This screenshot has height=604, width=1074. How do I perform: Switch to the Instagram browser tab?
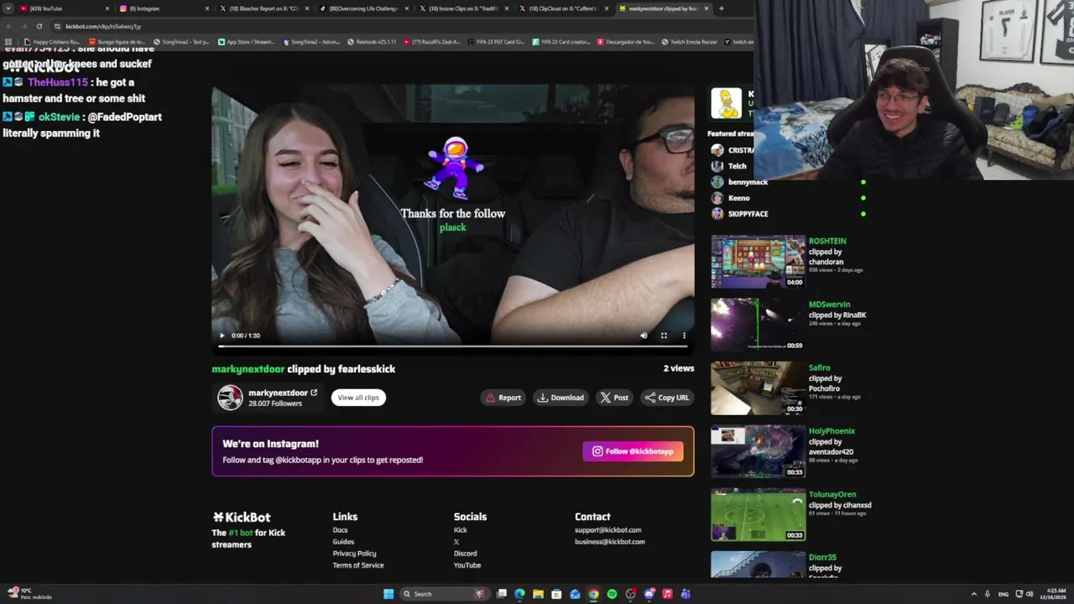click(164, 8)
